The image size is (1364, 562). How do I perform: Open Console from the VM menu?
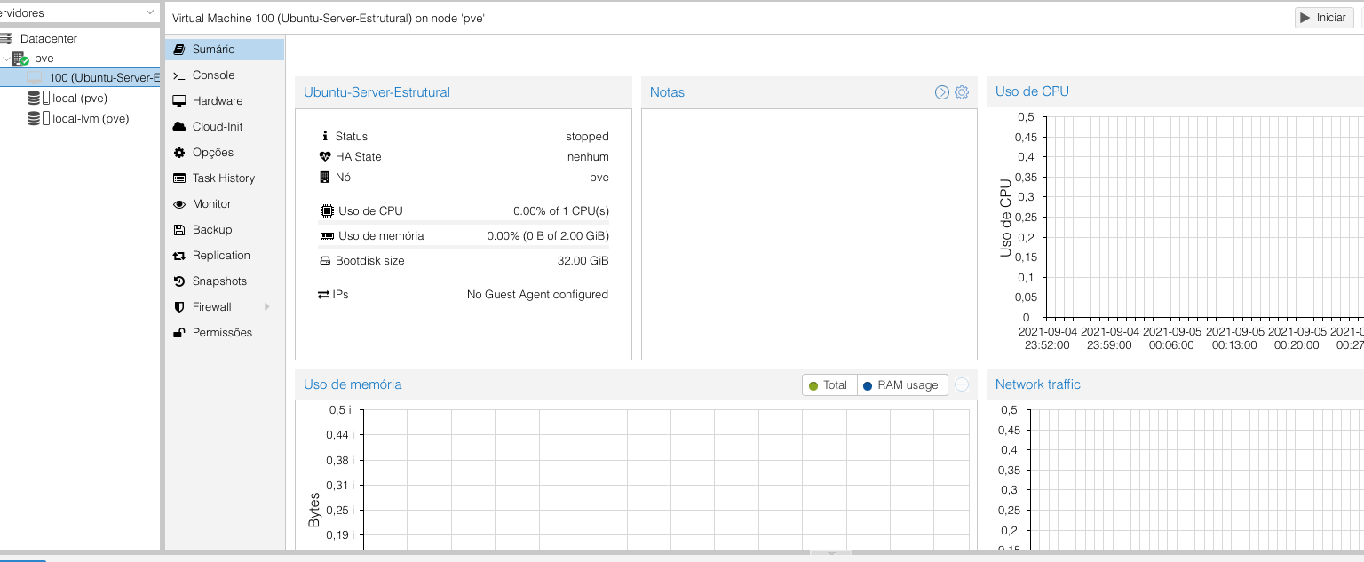213,75
